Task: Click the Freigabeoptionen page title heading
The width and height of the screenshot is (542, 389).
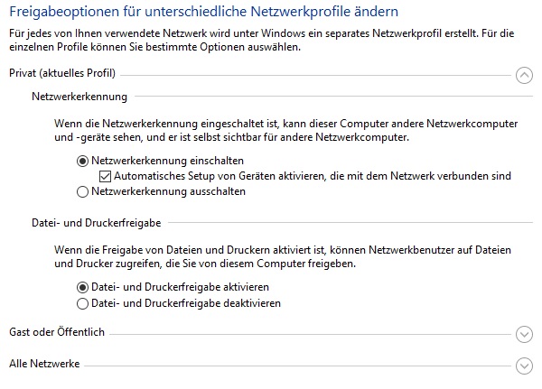Action: (202, 13)
